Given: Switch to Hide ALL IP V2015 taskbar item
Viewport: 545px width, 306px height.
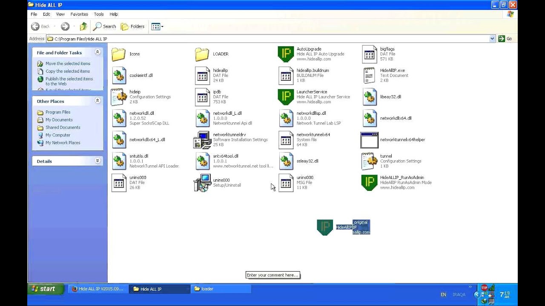Looking at the screenshot, I should (x=99, y=289).
